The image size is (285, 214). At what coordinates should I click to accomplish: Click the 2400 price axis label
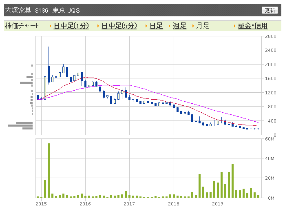[x=270, y=50]
